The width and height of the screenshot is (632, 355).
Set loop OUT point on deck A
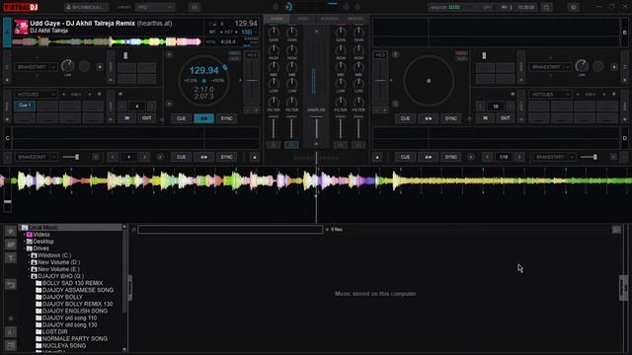[147, 118]
